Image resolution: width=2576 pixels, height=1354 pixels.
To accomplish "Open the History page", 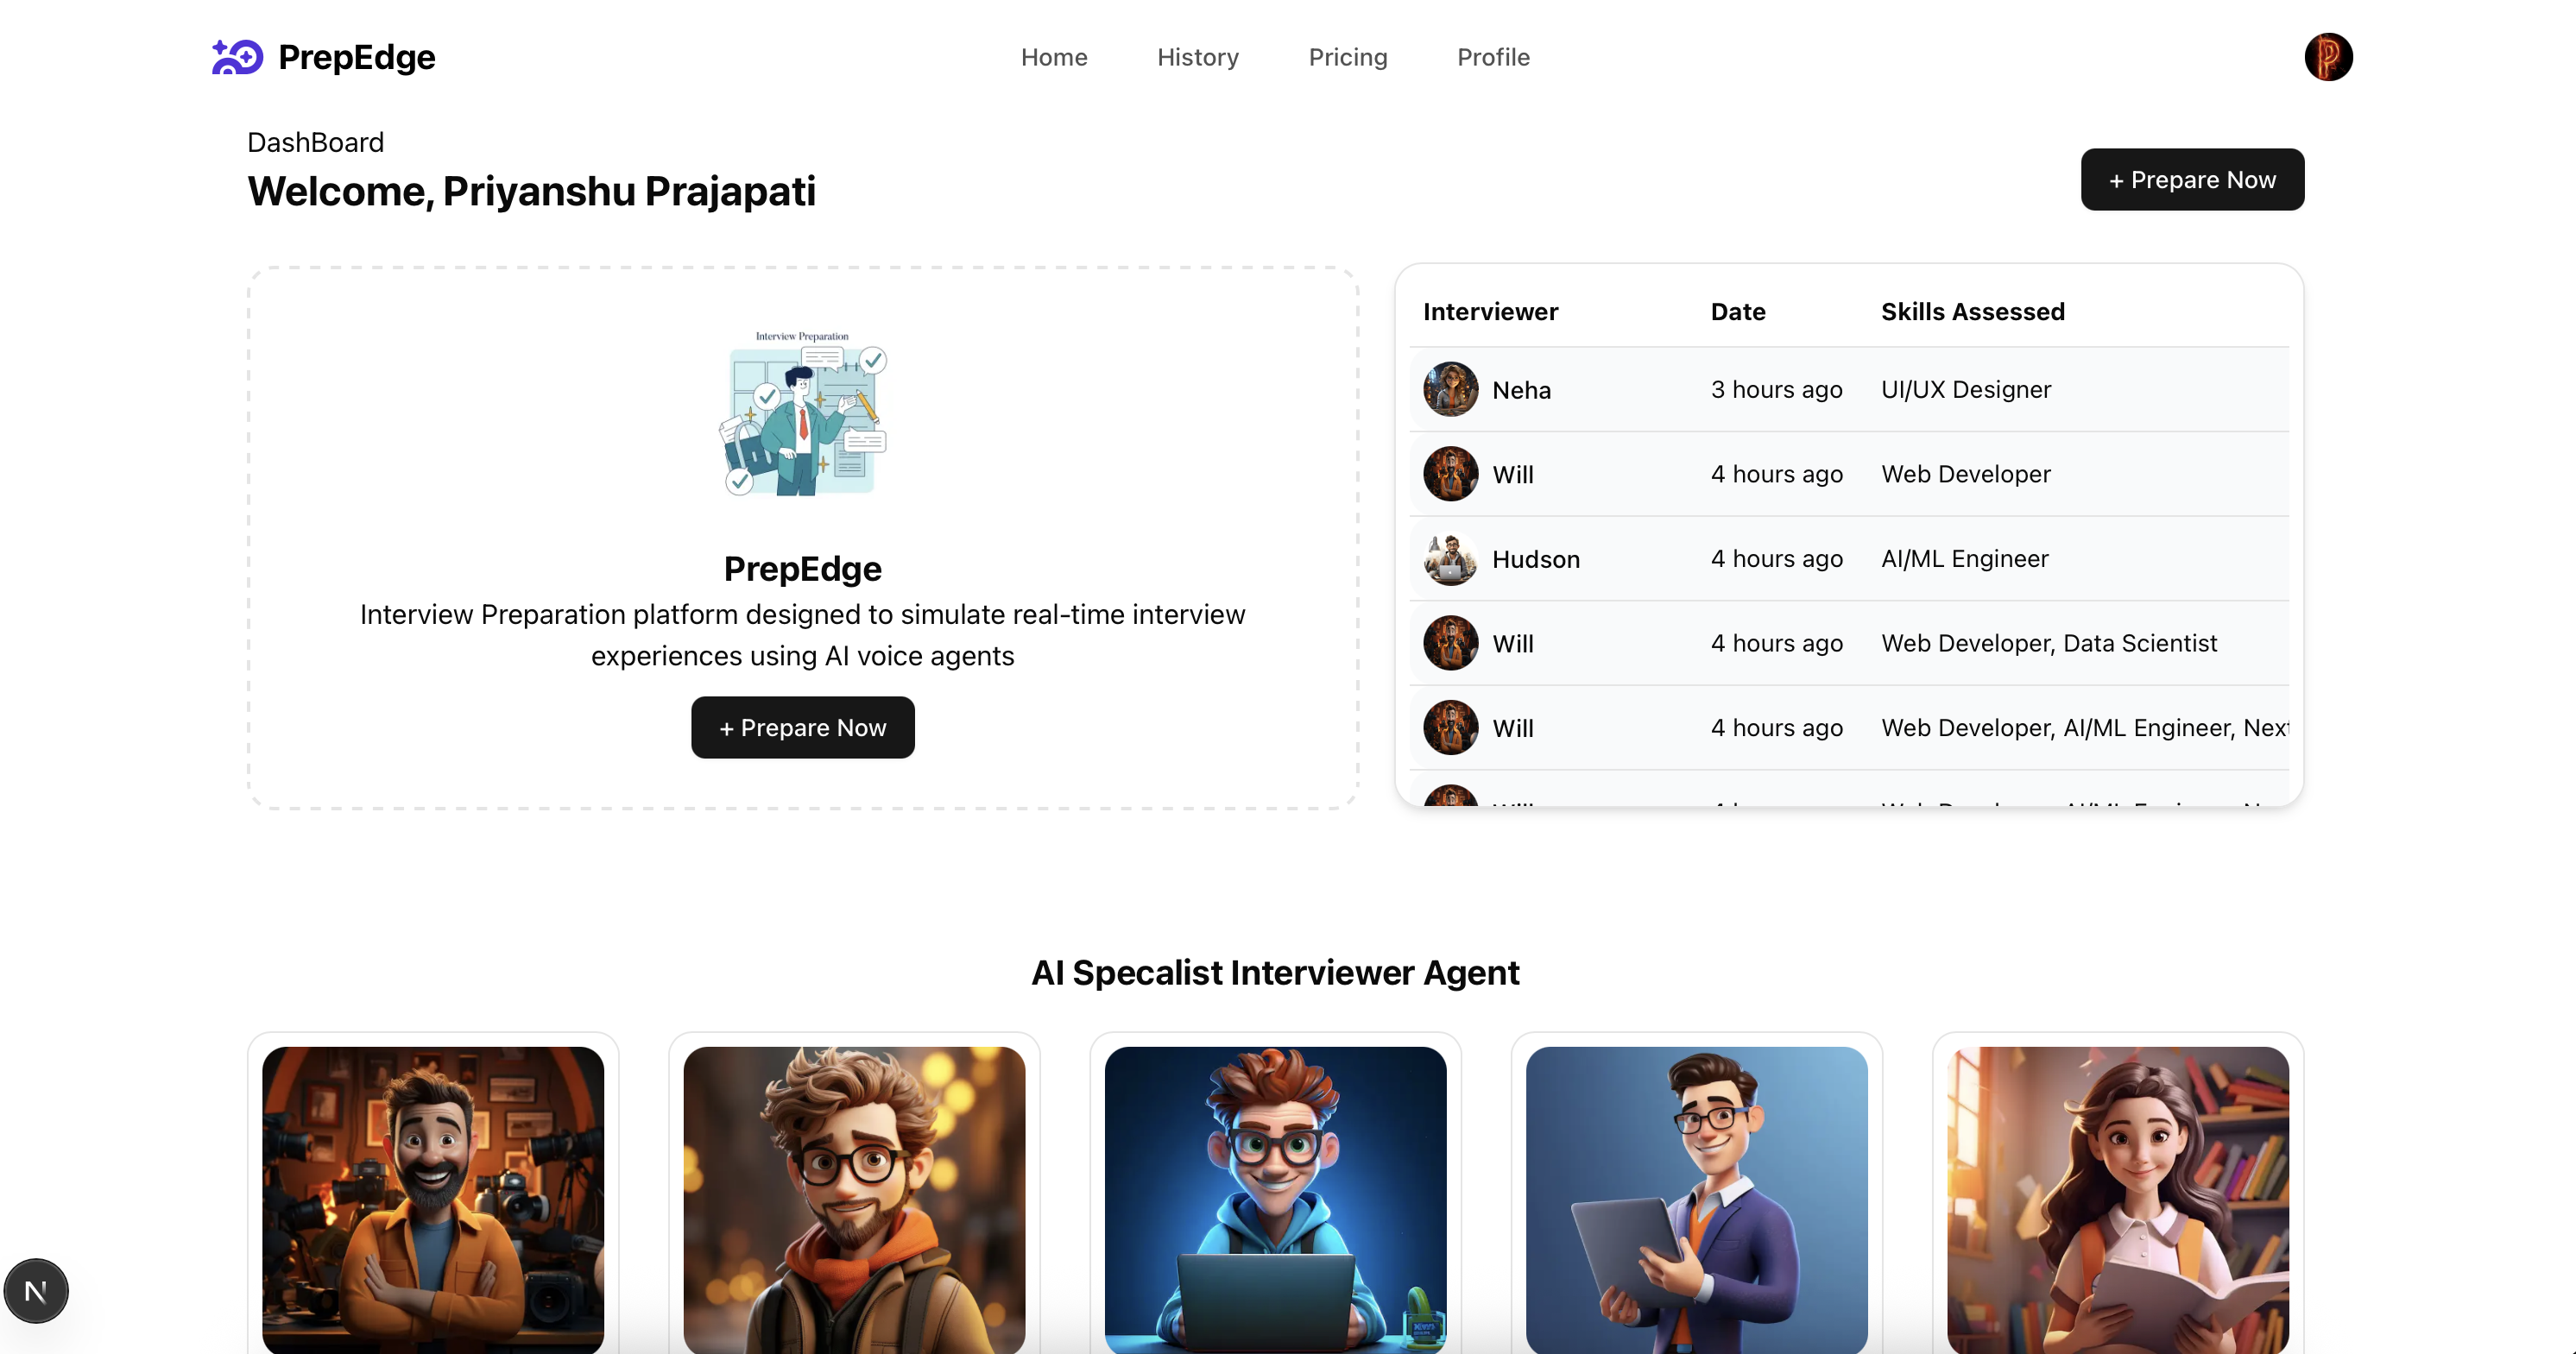I will click(x=1198, y=57).
